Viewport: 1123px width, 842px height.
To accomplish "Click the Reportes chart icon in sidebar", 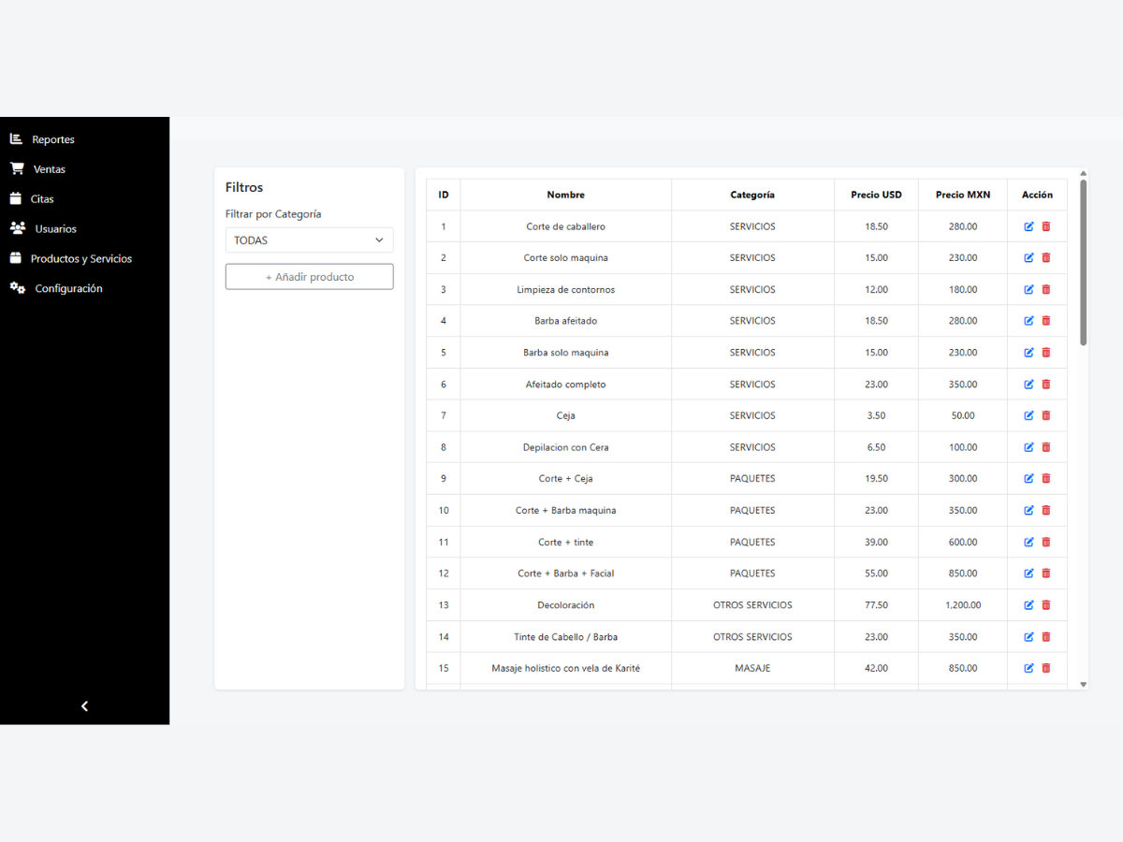I will 16,139.
